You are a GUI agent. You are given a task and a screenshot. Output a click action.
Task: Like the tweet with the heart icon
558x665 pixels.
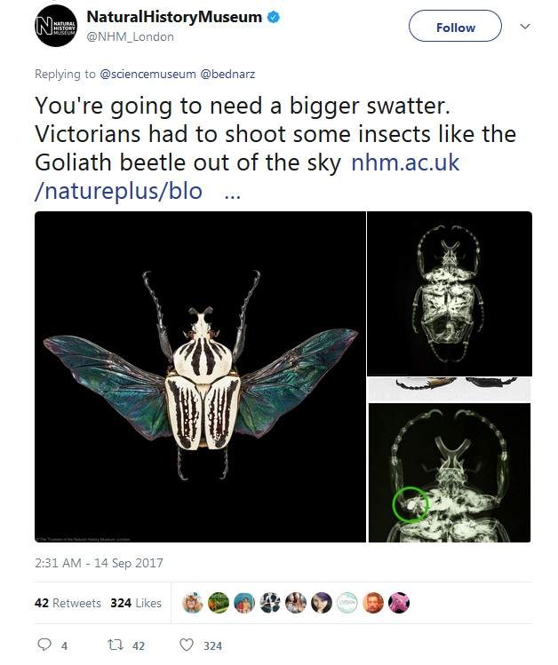[187, 645]
